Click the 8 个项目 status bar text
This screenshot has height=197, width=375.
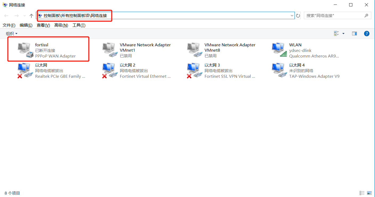[12, 193]
